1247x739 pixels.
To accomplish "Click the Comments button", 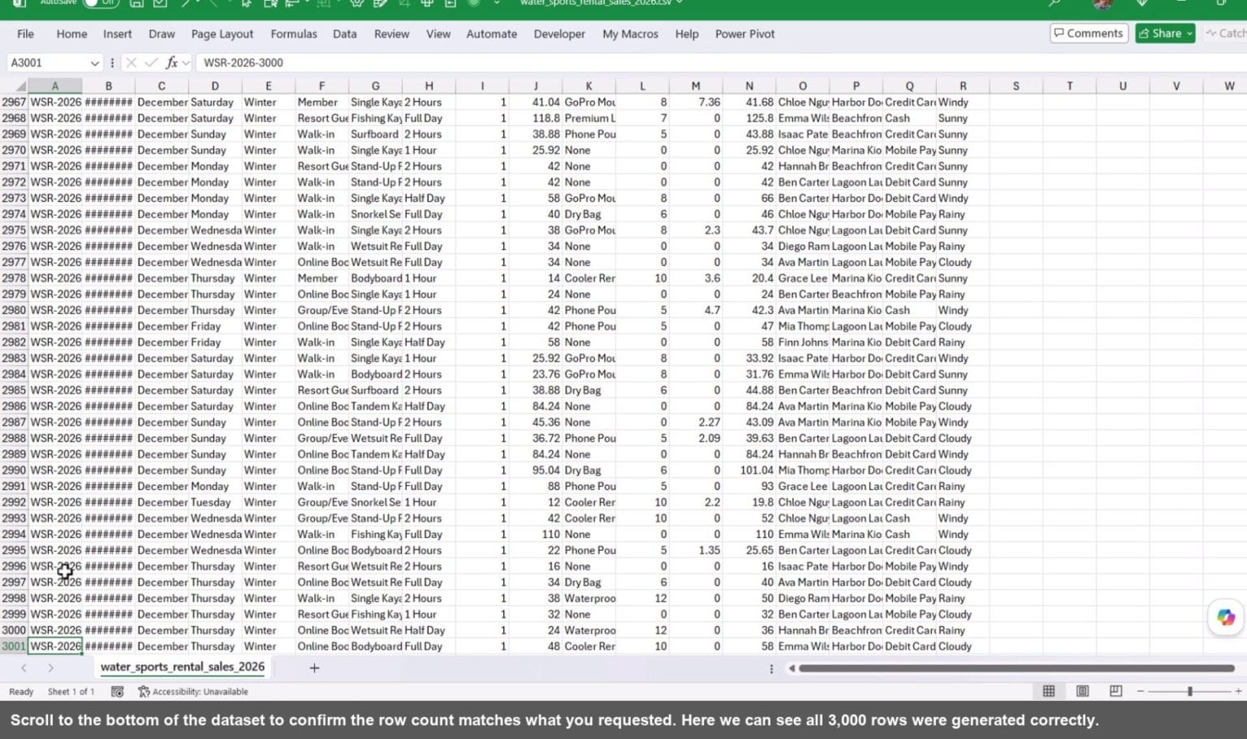I will 1089,33.
